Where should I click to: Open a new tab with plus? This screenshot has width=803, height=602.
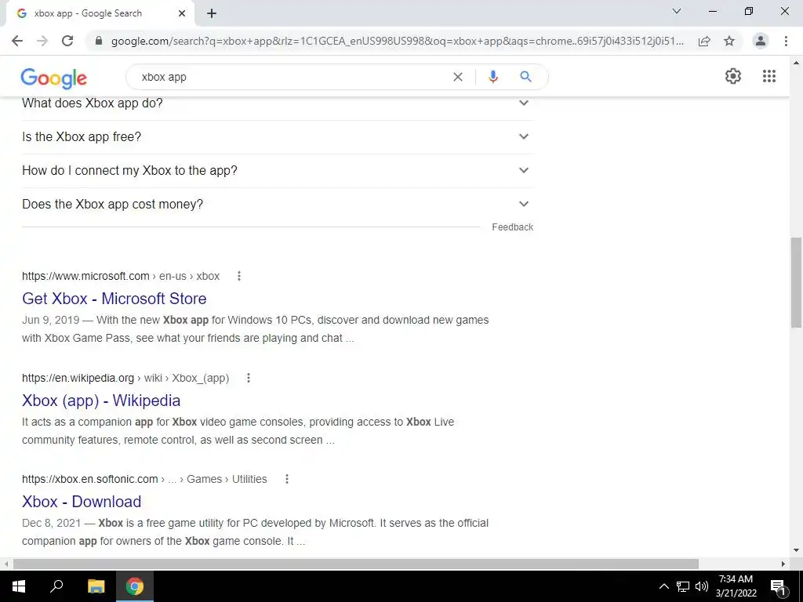point(212,14)
